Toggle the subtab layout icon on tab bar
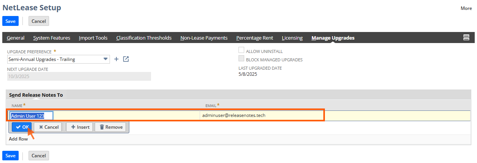 (466, 37)
